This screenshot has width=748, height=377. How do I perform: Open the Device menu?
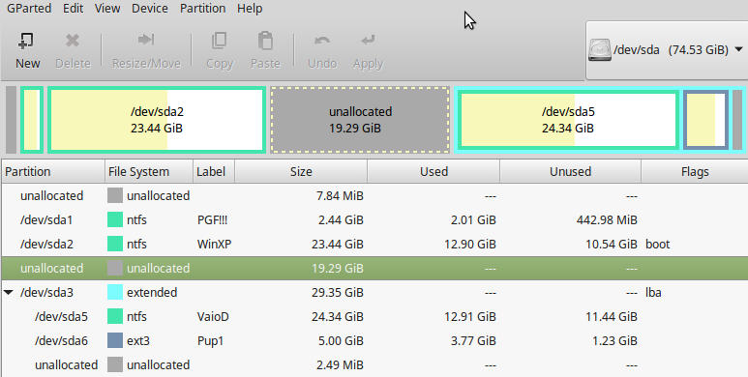(x=150, y=9)
